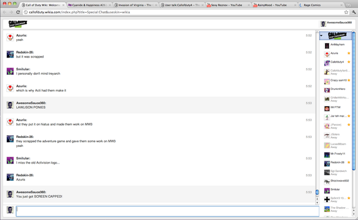The width and height of the screenshot is (358, 220).
Task: Click 'You just got SCREEN CAPPED!' message
Action: (x=39, y=197)
